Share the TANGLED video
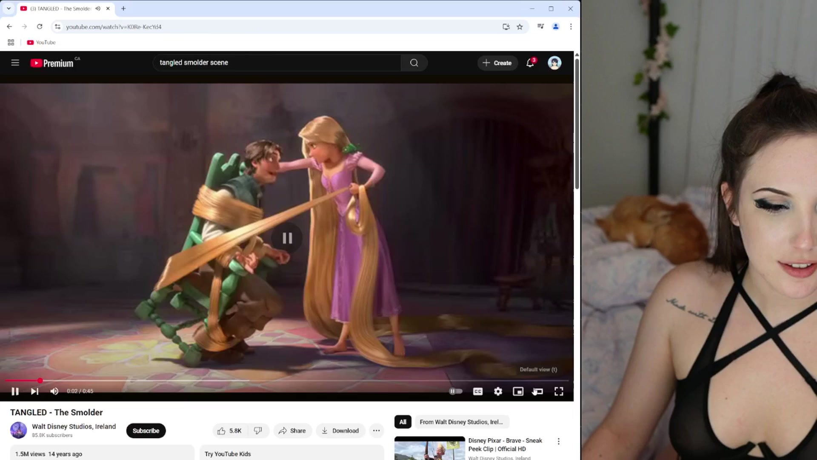The image size is (817, 460). (292, 431)
